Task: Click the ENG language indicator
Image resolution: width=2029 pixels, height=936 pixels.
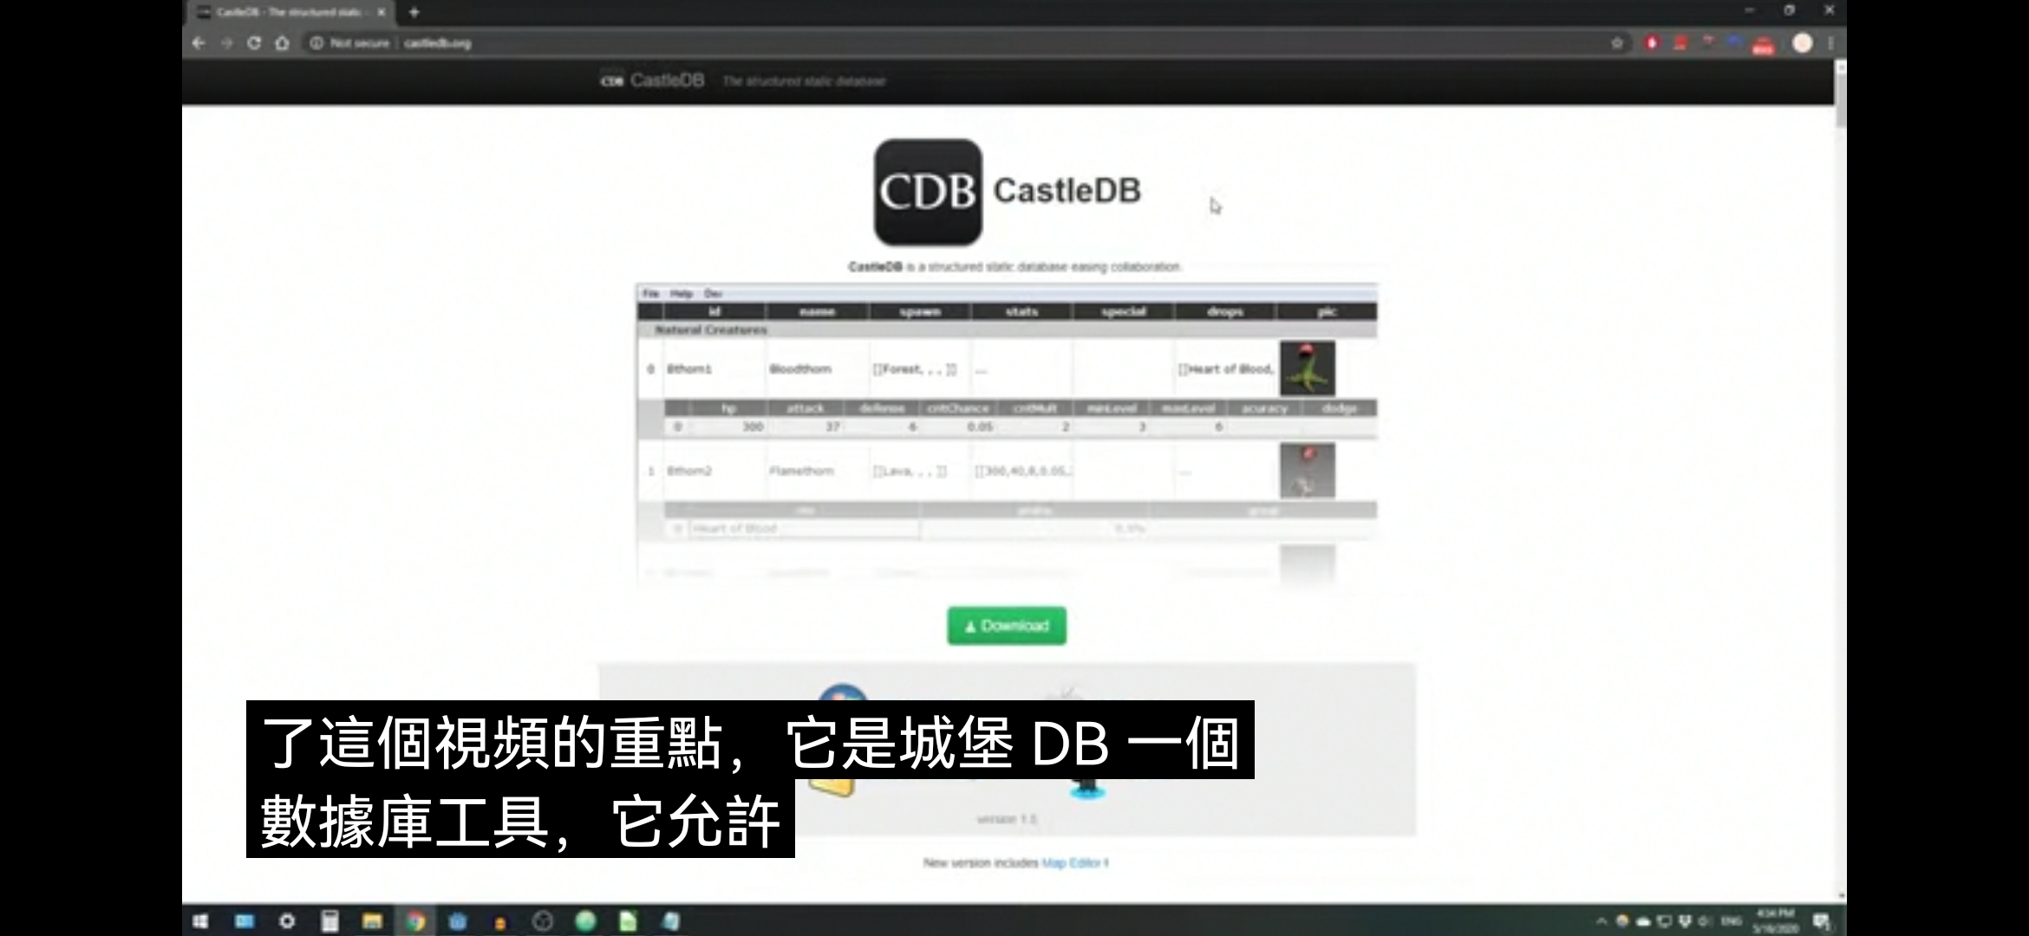Action: point(1732,921)
